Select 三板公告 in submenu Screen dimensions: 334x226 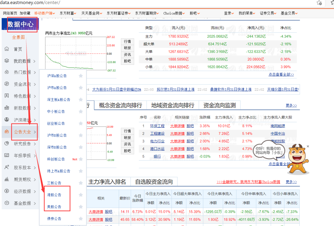click(x=54, y=183)
